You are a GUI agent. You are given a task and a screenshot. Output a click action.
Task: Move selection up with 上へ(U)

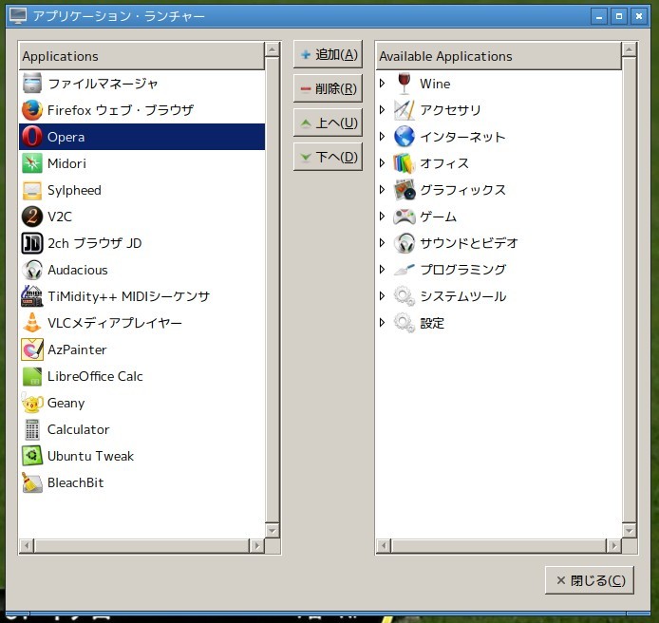(x=328, y=123)
